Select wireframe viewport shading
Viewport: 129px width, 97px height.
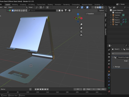pos(95,8)
